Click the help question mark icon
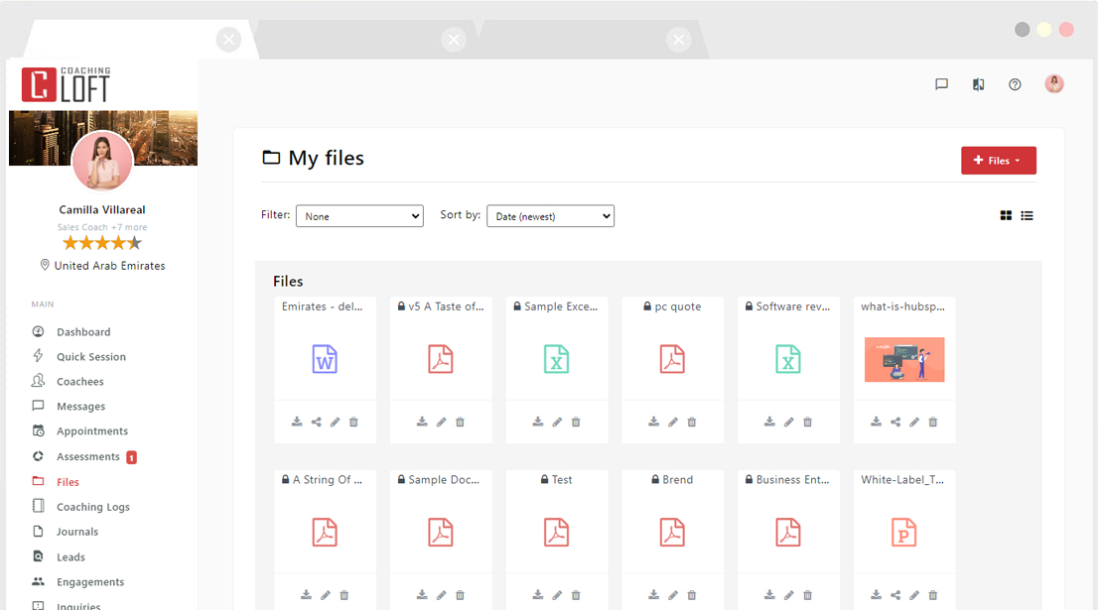 pyautogui.click(x=1015, y=83)
